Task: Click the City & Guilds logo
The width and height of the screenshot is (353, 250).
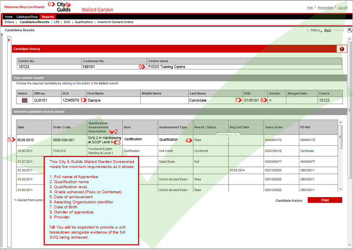Action: coord(64,7)
